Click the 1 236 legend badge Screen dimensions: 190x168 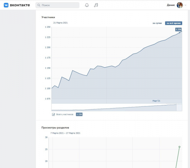tap(79, 114)
